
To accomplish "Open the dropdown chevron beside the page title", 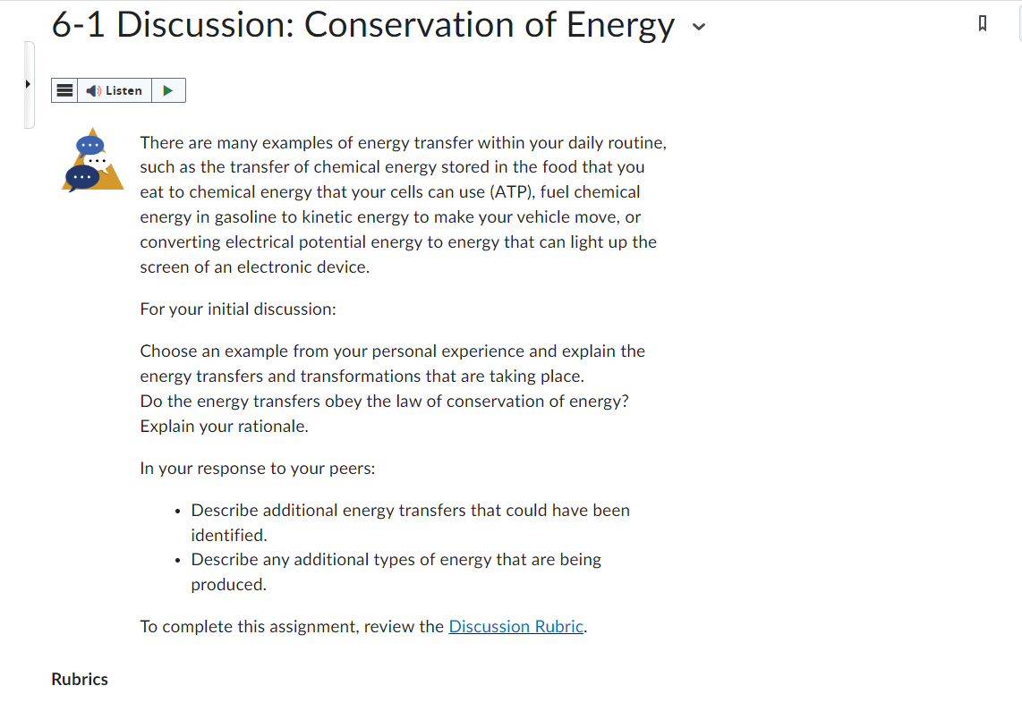I will pos(699,28).
